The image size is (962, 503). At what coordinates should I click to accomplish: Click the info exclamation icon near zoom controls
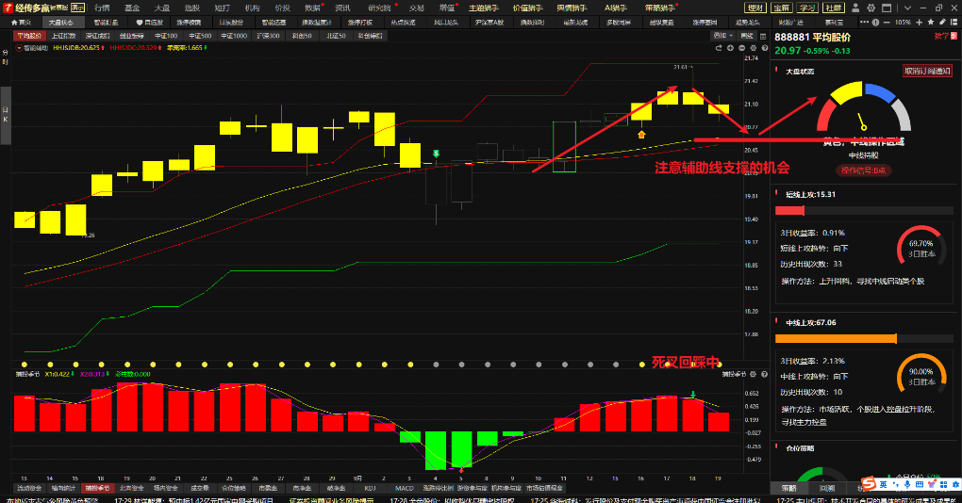point(875,22)
